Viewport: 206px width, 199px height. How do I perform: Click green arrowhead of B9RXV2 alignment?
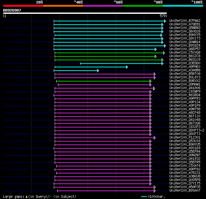click(x=151, y=81)
